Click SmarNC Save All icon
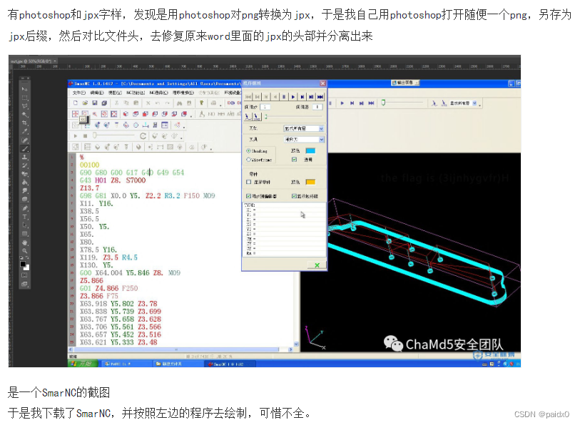 click(104, 103)
